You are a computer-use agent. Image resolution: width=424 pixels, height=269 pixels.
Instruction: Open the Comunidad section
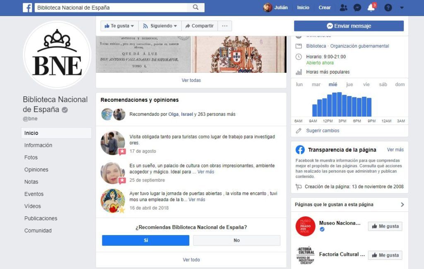pyautogui.click(x=38, y=231)
